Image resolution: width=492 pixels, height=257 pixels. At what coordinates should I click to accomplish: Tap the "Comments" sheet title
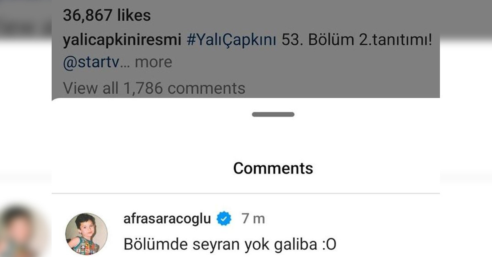point(273,168)
